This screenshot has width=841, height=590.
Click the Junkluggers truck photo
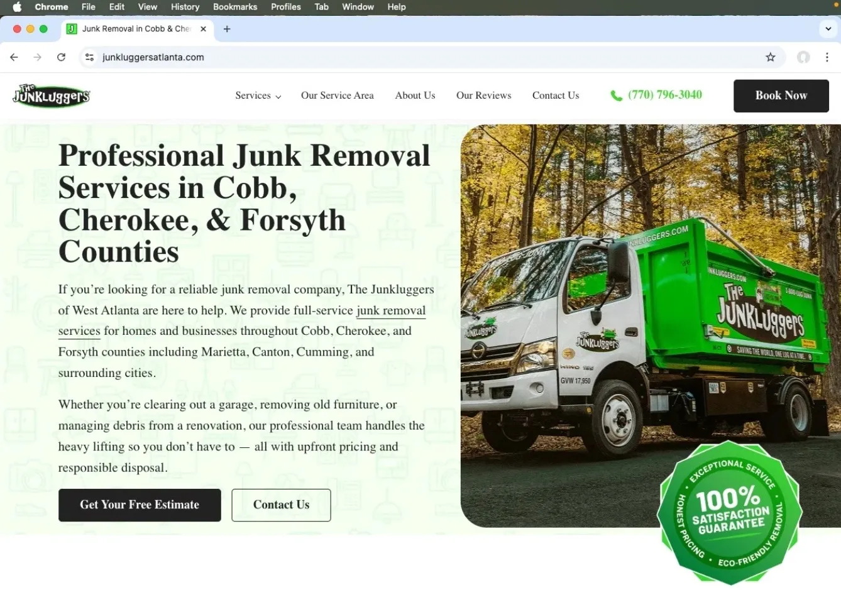coord(651,325)
